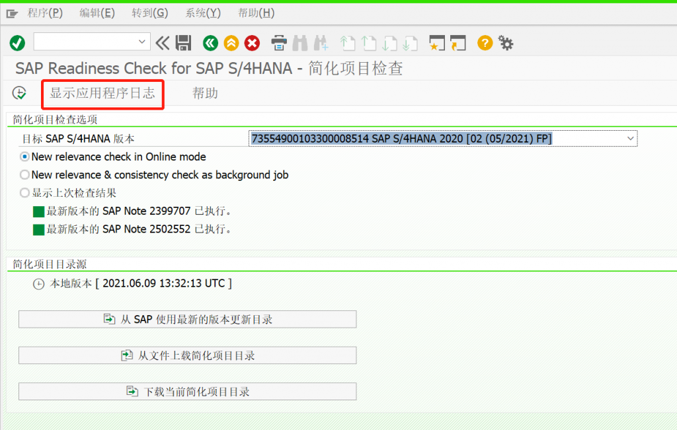Click the menu bar leading system icon

12,14
